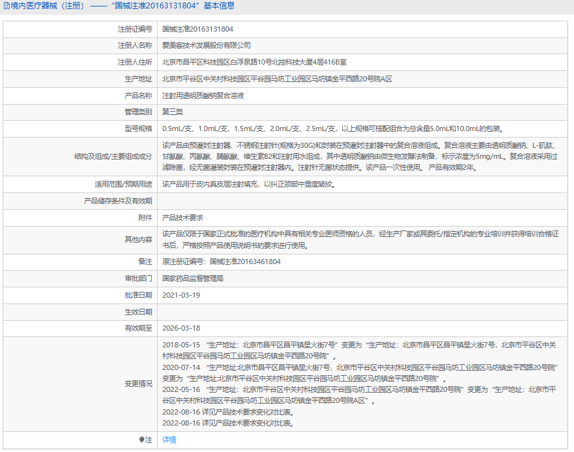Viewport: 574px width, 452px height.
Task: Click the expiry date 2026-03-18
Action: pos(181,328)
